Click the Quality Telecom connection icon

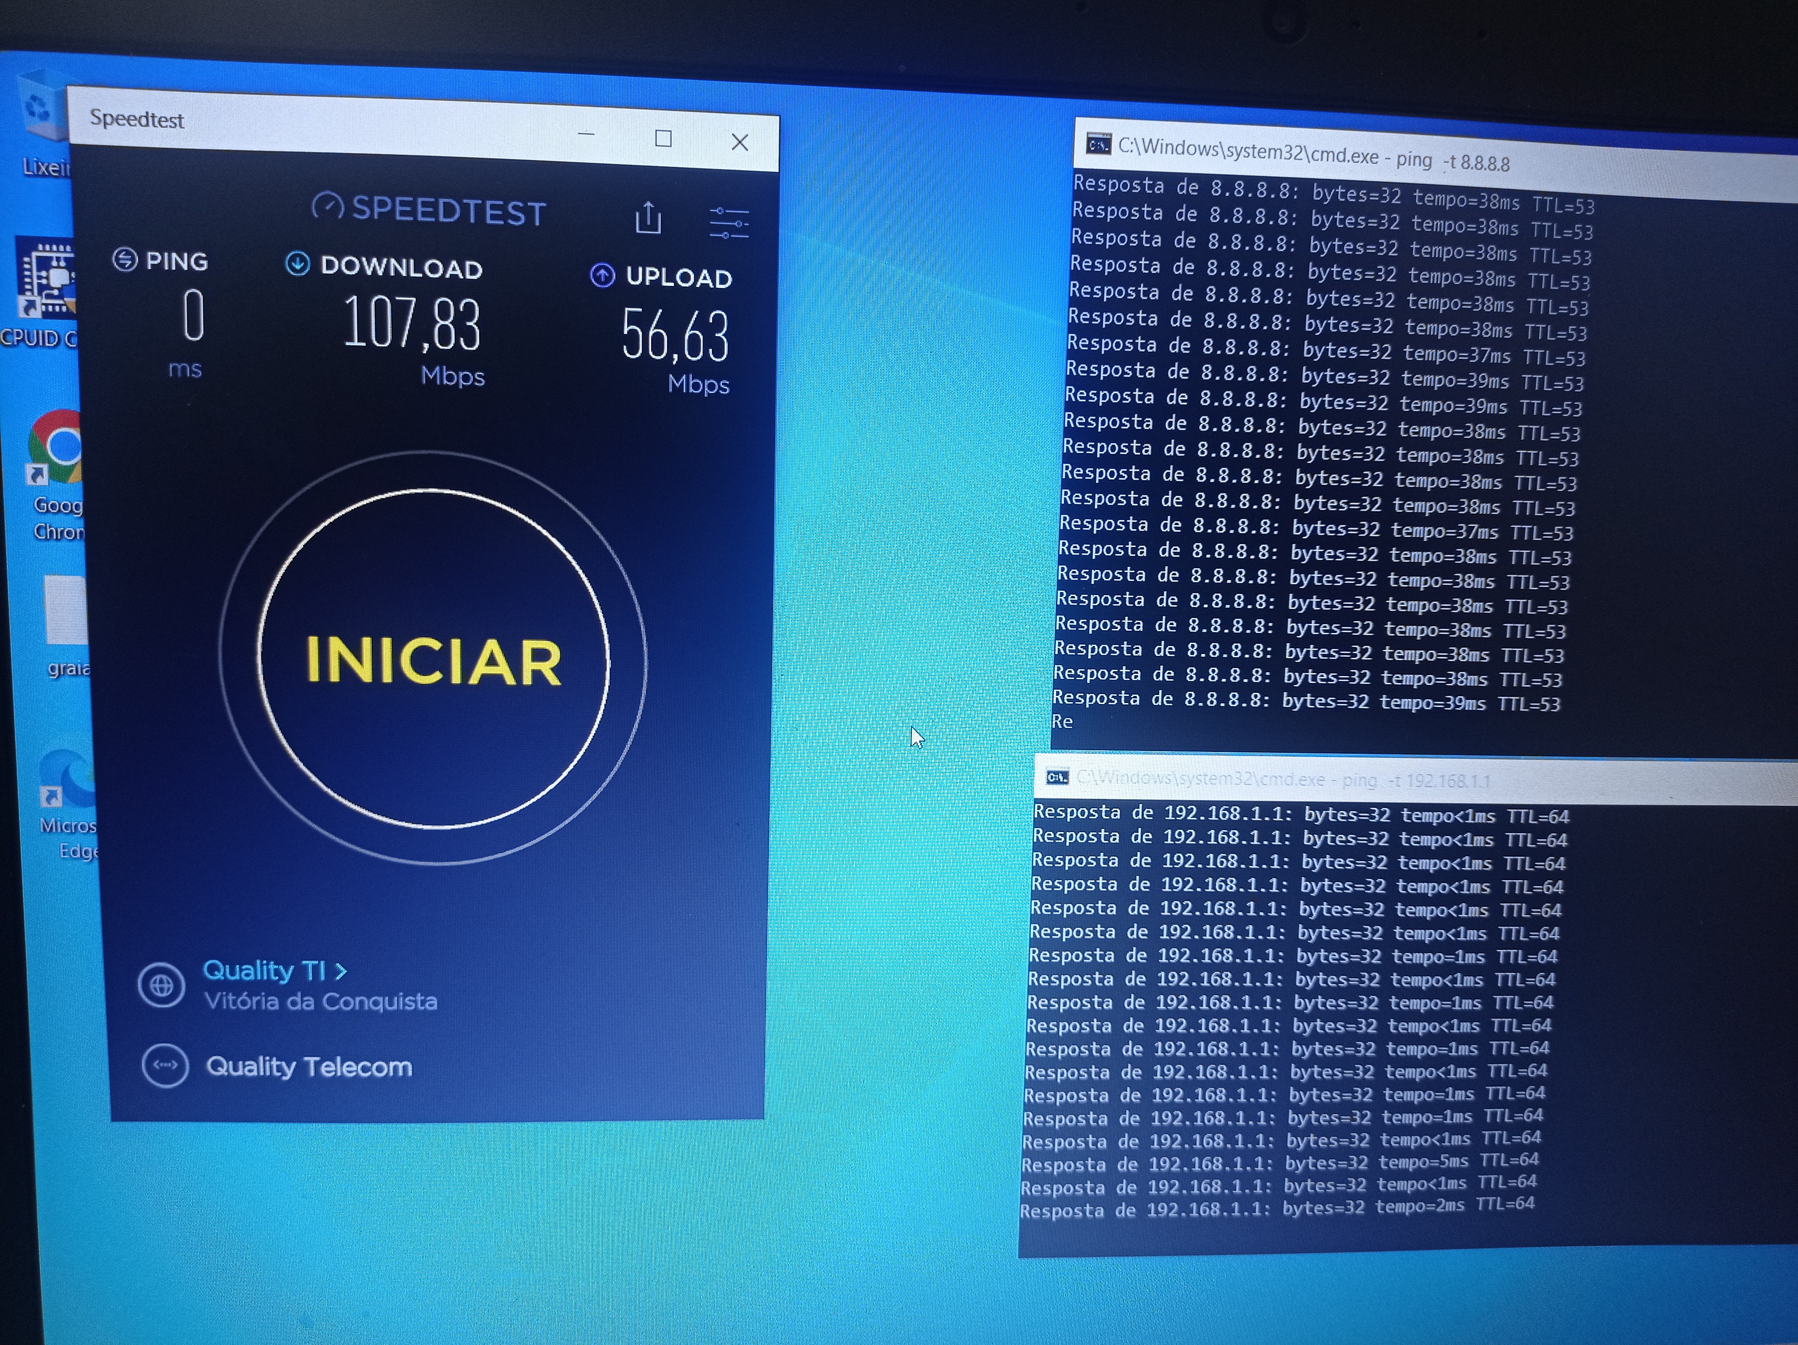[165, 1064]
